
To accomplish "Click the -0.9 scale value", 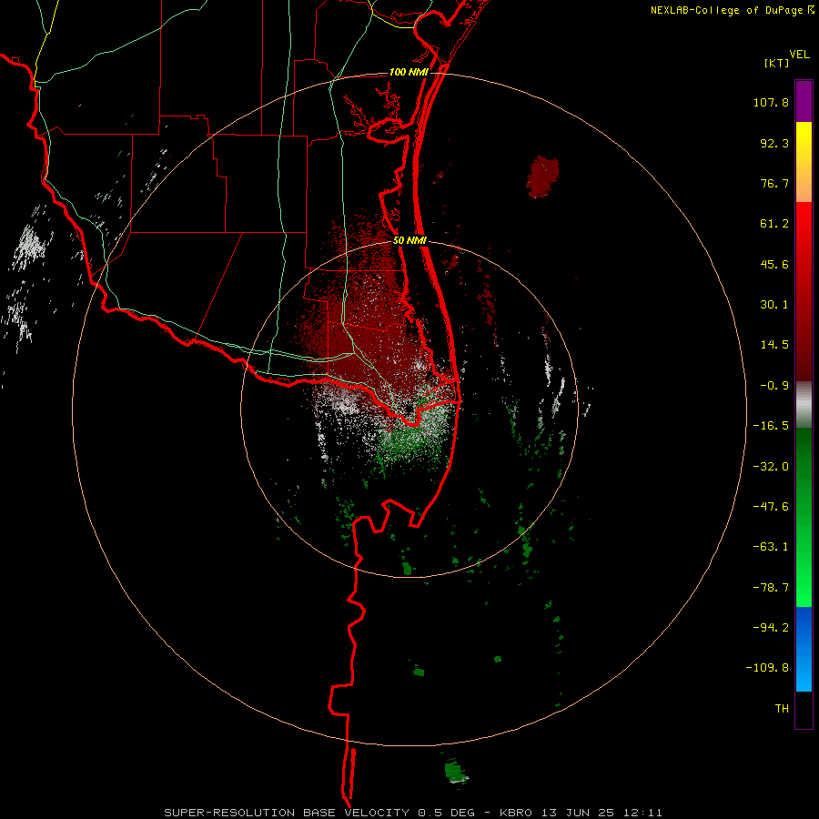I will [774, 386].
